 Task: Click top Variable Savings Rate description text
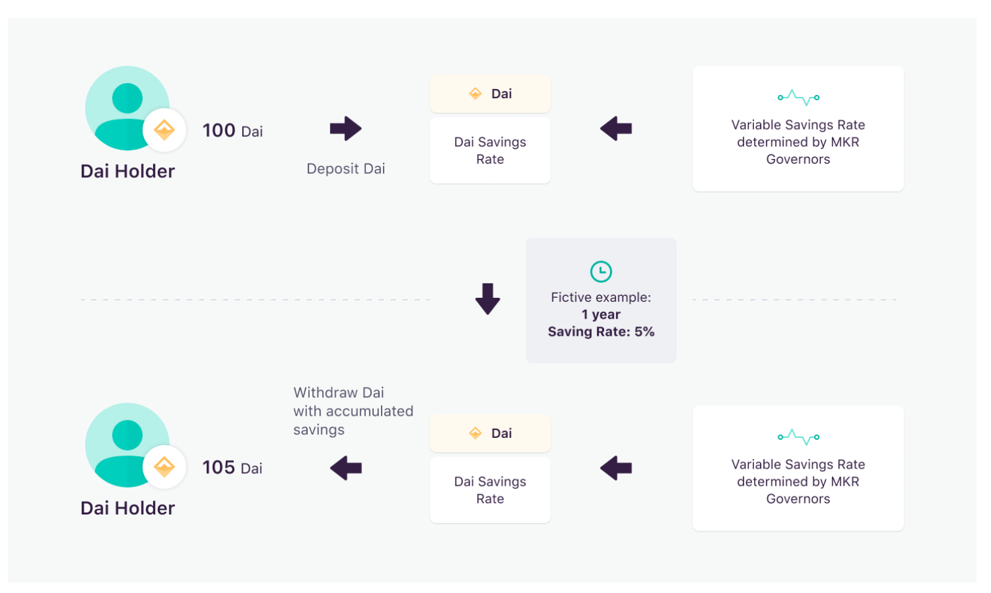(x=798, y=142)
